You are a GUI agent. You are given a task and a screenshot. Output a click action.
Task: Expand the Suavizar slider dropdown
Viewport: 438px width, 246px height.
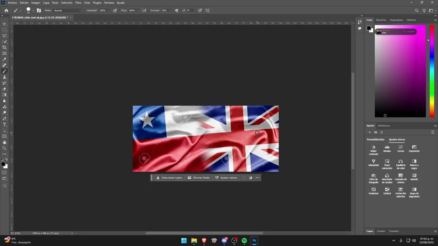pyautogui.click(x=171, y=11)
